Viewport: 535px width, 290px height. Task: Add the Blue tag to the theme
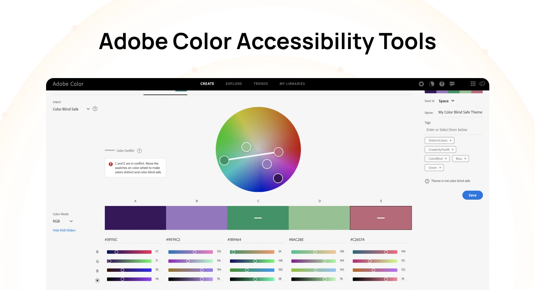coord(460,158)
